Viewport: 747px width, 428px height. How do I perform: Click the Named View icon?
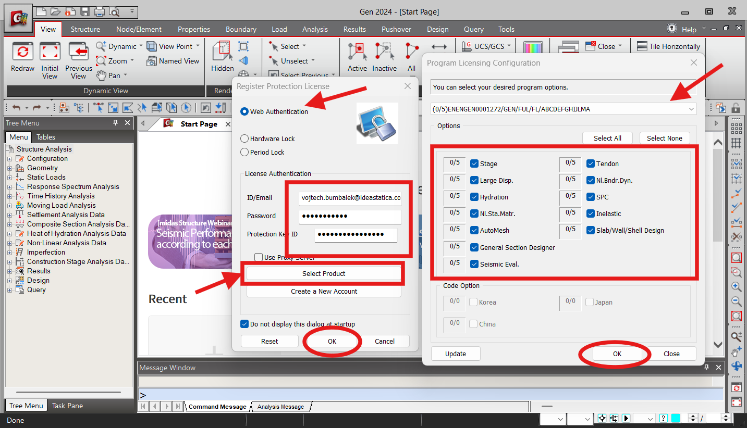tap(152, 61)
